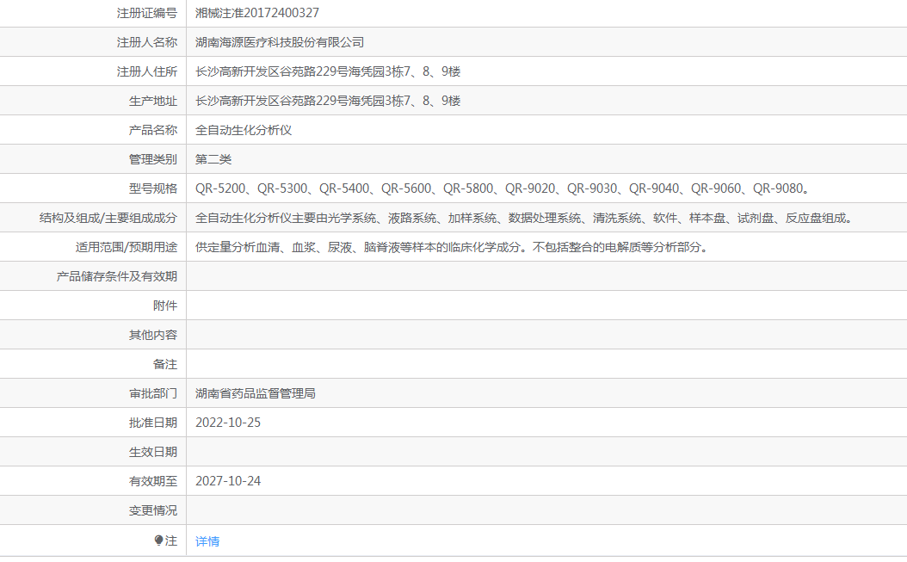Select model QR-9030 in the model list
Screen dimensions: 907x562
(x=592, y=188)
